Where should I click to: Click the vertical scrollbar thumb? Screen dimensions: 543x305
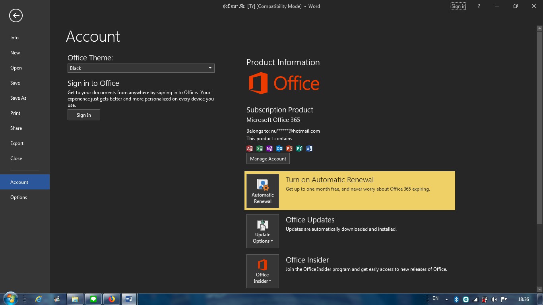[x=539, y=127]
